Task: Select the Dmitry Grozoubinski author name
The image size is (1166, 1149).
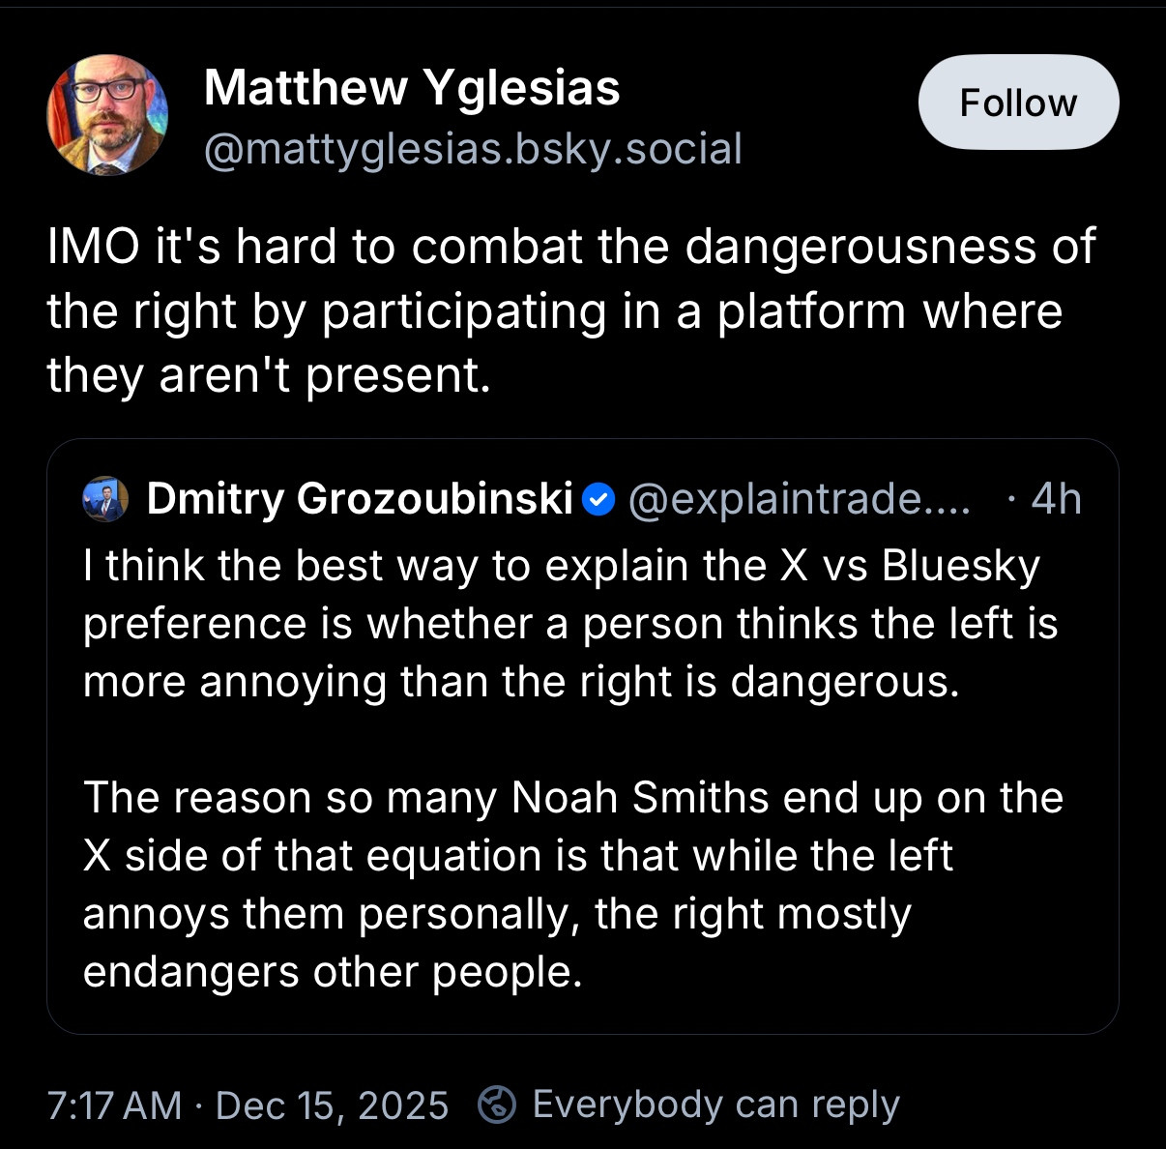Action: (360, 499)
